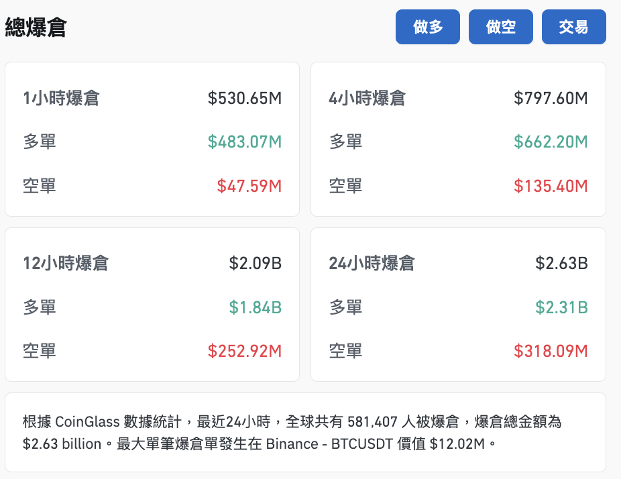Click the 1小時爆倉 card title
Screen dimensions: 621x479
pos(62,98)
